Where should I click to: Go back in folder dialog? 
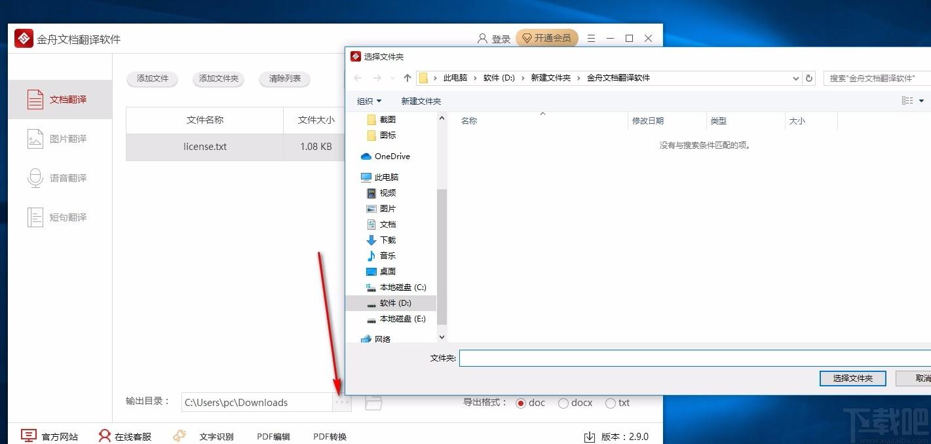pyautogui.click(x=358, y=78)
